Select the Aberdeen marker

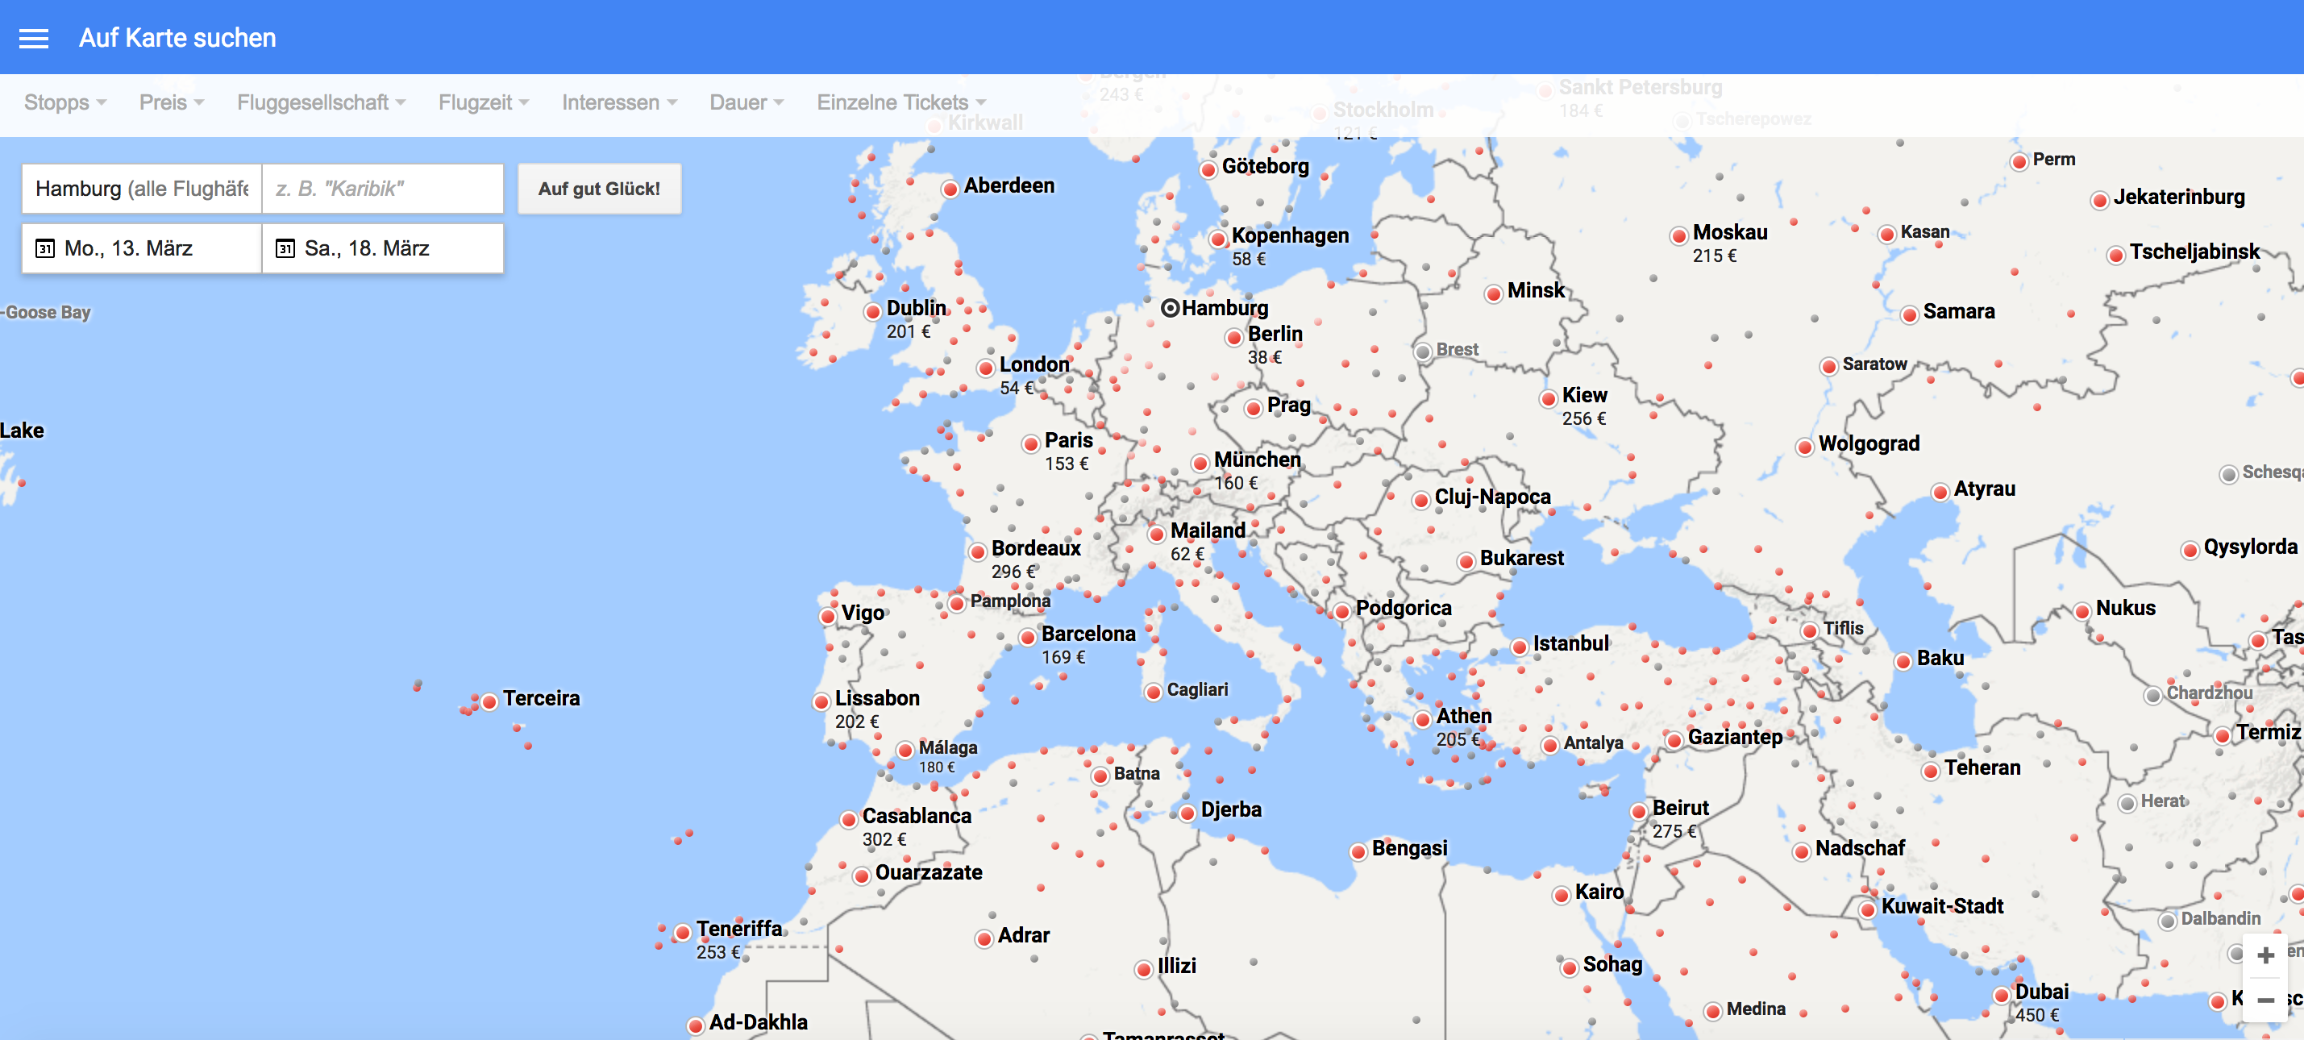tap(950, 189)
